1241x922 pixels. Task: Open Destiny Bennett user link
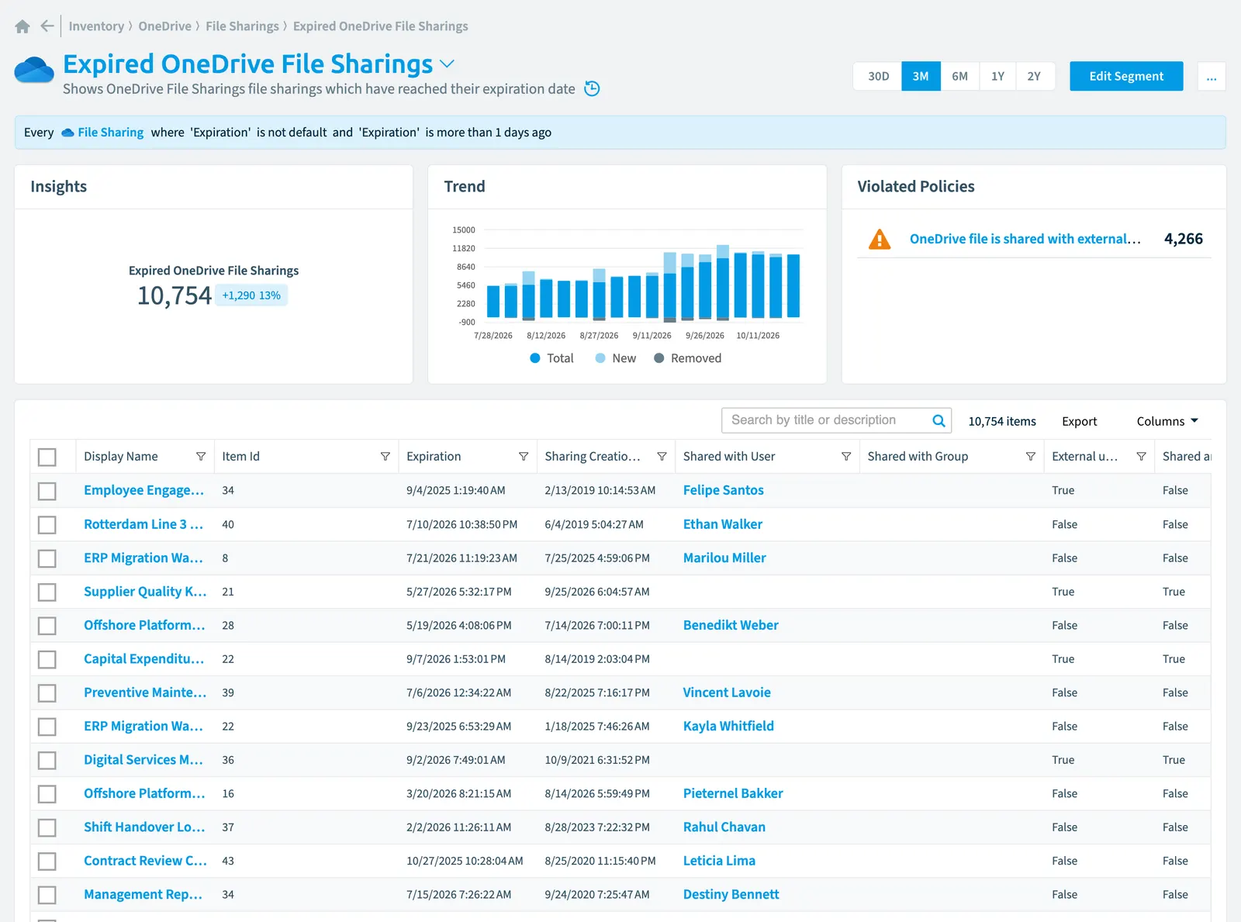tap(731, 894)
